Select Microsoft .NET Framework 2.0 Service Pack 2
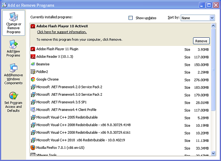Image resolution: width=221 pixels, height=161 pixels. click(x=120, y=87)
